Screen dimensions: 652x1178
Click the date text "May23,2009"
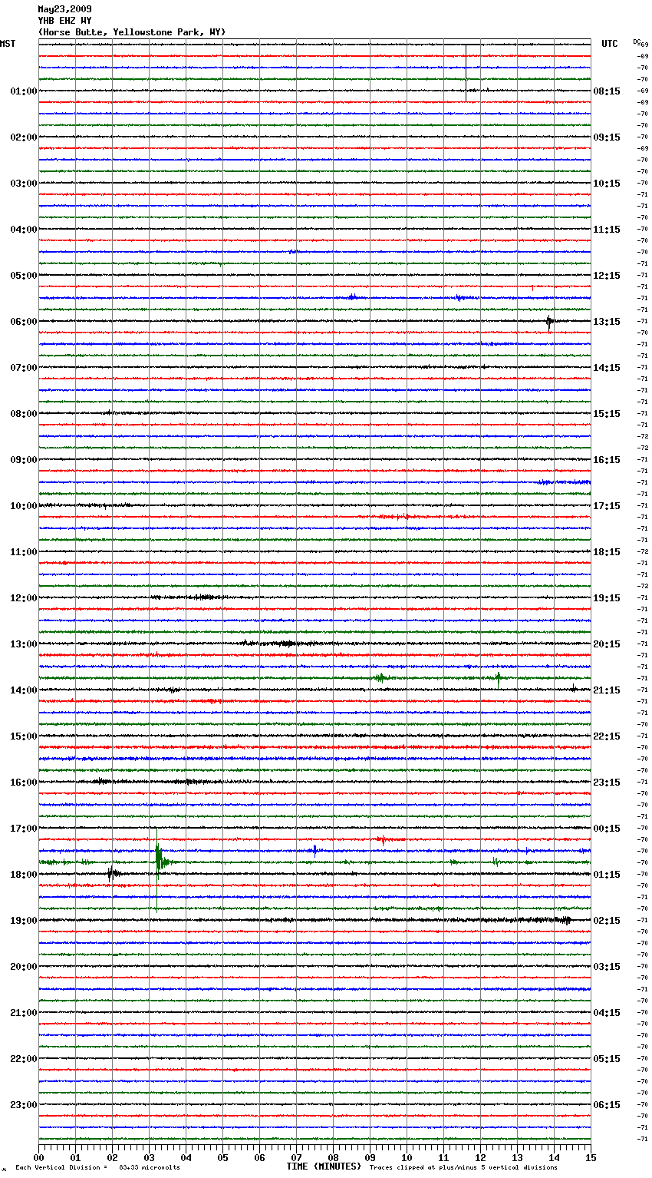click(x=64, y=9)
